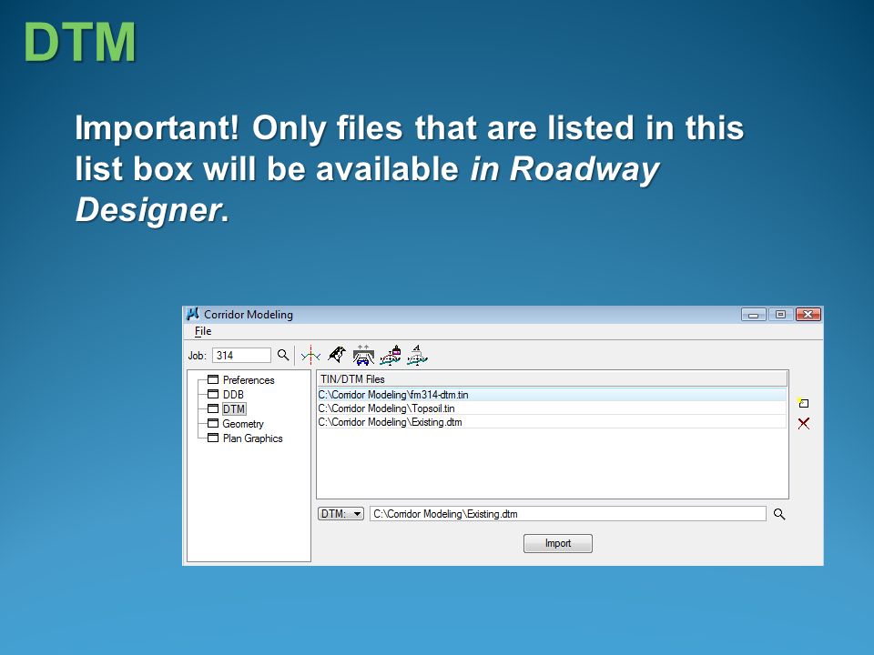Screen dimensions: 874x655
Task: Select the DTM tree item
Action: [x=234, y=408]
